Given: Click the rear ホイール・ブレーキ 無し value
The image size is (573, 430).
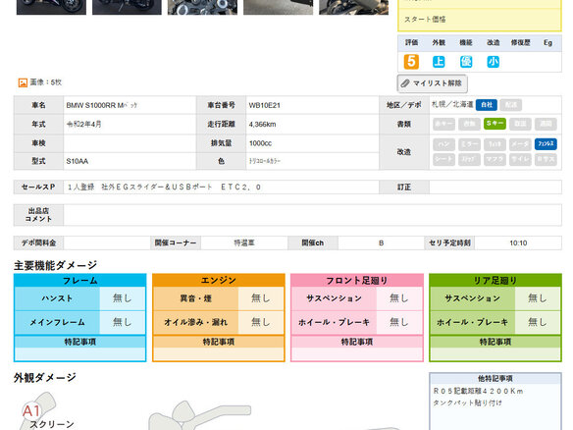Looking at the screenshot, I should (538, 322).
